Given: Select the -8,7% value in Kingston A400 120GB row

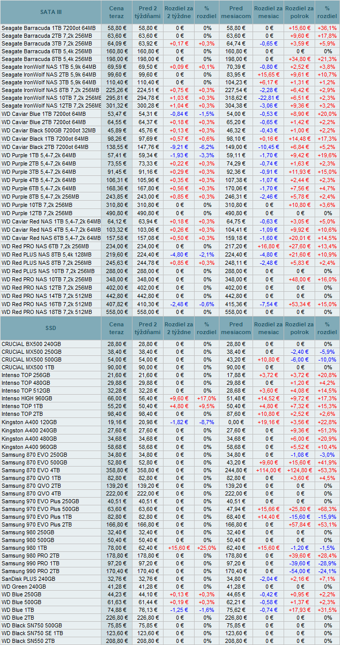Looking at the screenshot, I should (207, 422).
